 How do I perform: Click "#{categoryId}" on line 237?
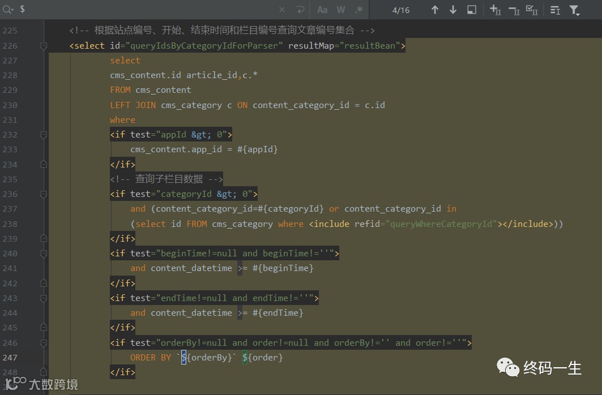click(291, 209)
